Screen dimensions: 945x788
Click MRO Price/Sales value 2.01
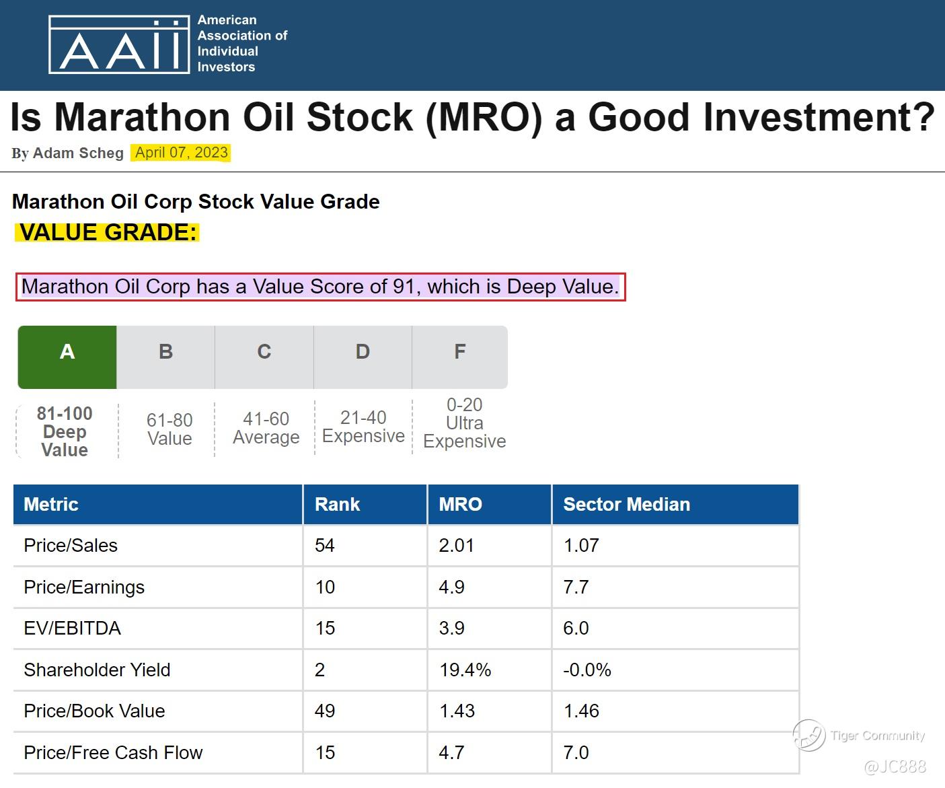457,546
